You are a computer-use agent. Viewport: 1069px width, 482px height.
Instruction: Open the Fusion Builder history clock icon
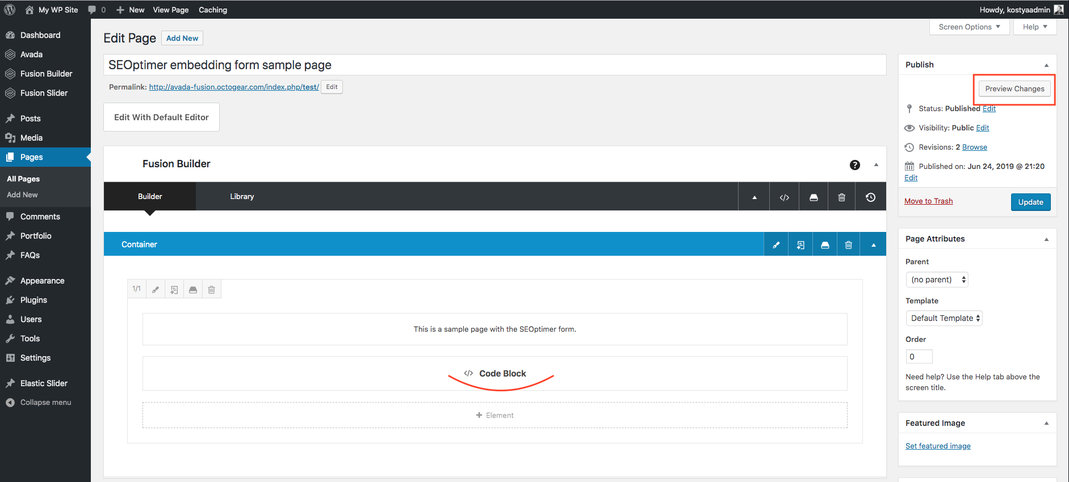tap(870, 197)
